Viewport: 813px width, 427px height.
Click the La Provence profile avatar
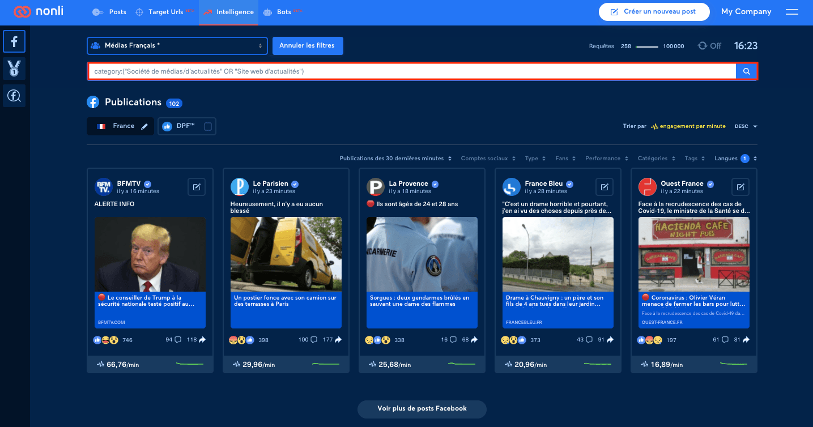pos(376,187)
